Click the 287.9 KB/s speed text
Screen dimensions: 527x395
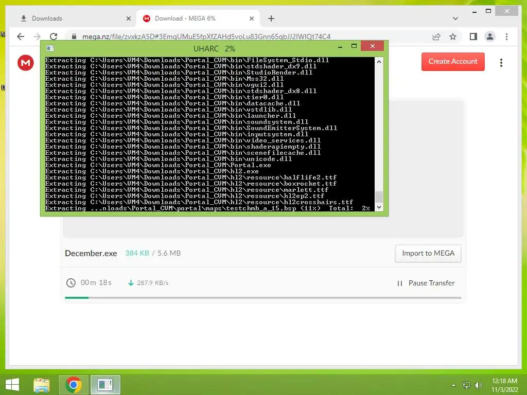click(x=152, y=283)
